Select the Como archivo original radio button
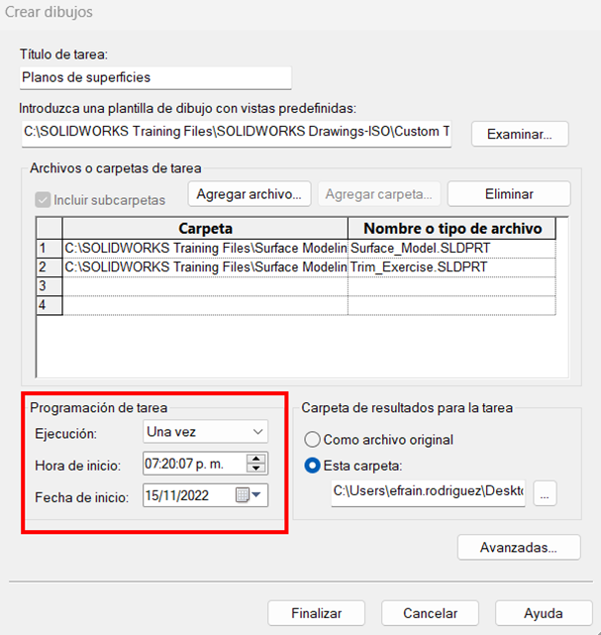Viewport: 601px width, 635px height. point(312,440)
